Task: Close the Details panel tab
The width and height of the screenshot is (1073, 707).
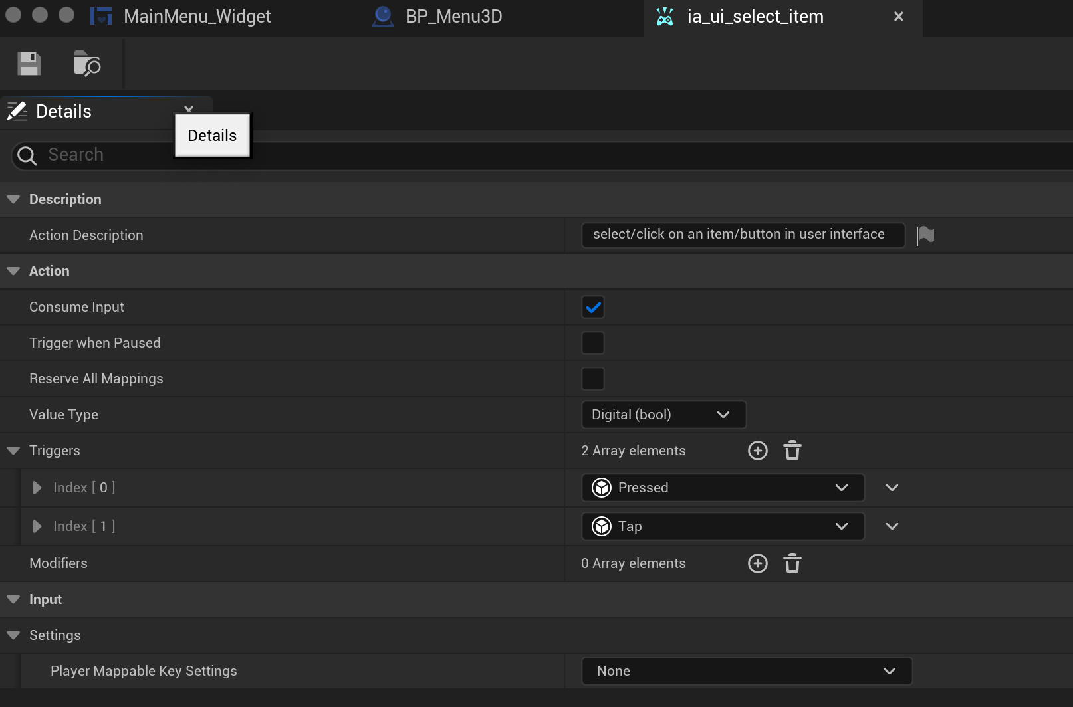Action: click(x=189, y=108)
